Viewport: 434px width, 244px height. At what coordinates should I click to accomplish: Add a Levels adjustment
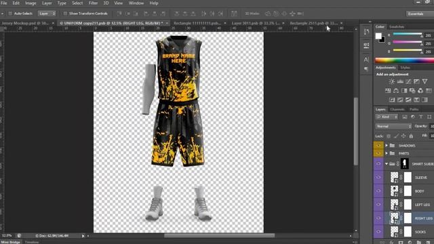coord(400,81)
